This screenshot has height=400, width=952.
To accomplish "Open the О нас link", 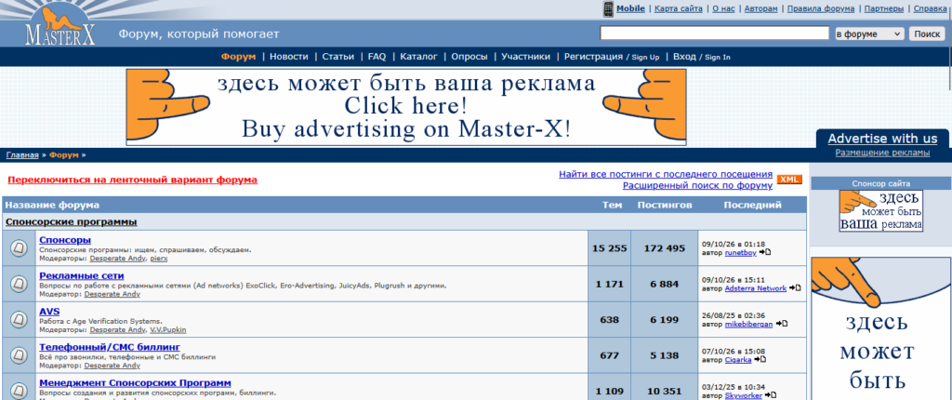I will pos(723,8).
